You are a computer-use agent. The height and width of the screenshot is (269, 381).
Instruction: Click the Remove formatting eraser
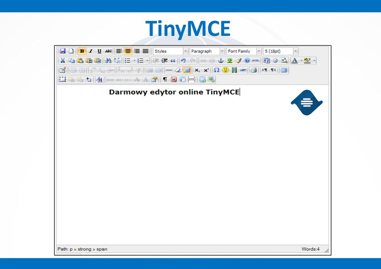(x=177, y=70)
